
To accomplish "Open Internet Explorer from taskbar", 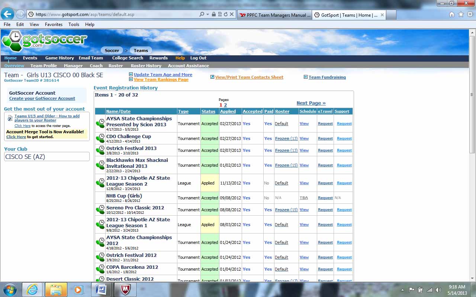I will [32, 290].
